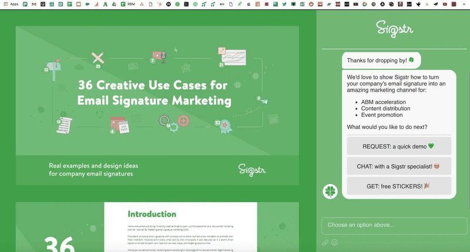Open the Asana three-dot bookmark
This screenshot has height=252, width=470.
pyautogui.click(x=142, y=4)
